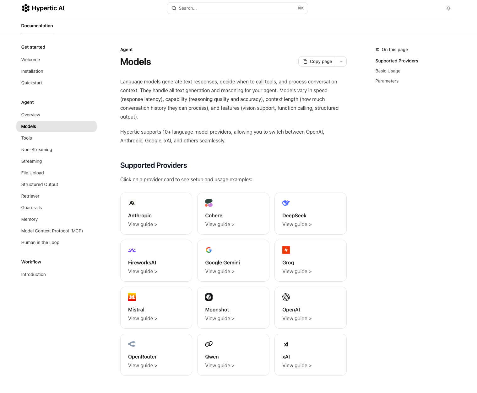Open the Google Gemini provider via its logo

(209, 250)
